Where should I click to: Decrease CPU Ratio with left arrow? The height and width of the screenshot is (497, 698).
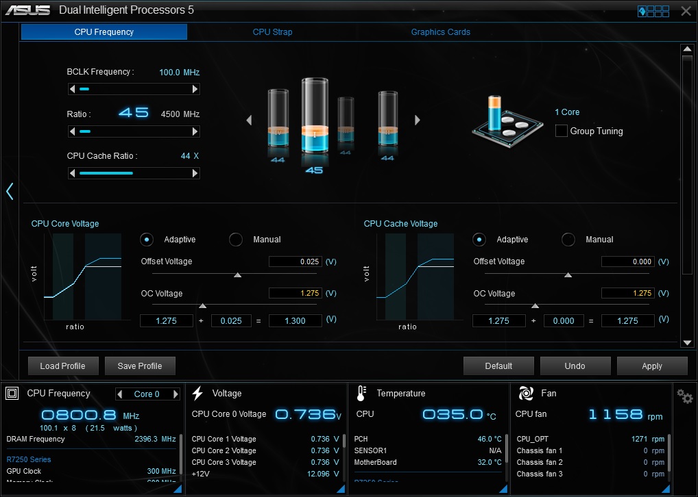[x=72, y=131]
